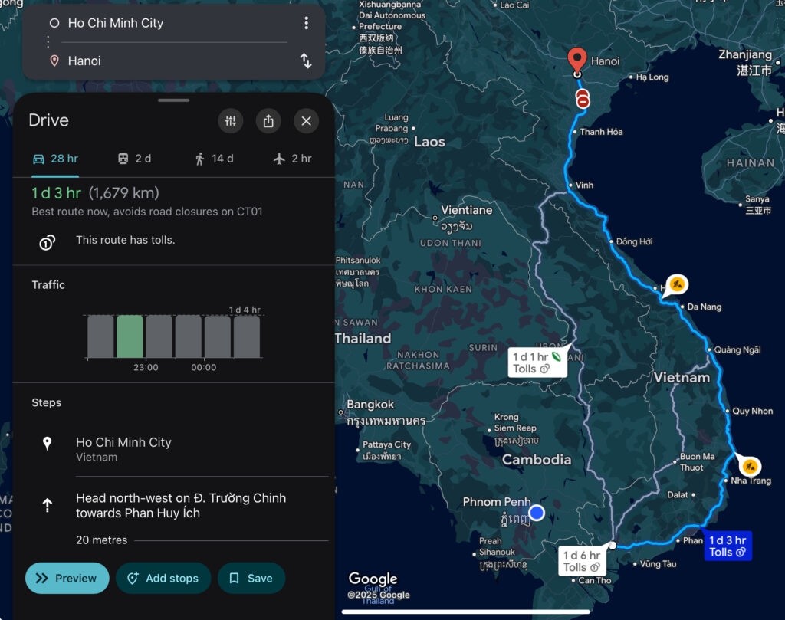Switch to transit 2 d tab
785x620 pixels.
click(x=134, y=159)
